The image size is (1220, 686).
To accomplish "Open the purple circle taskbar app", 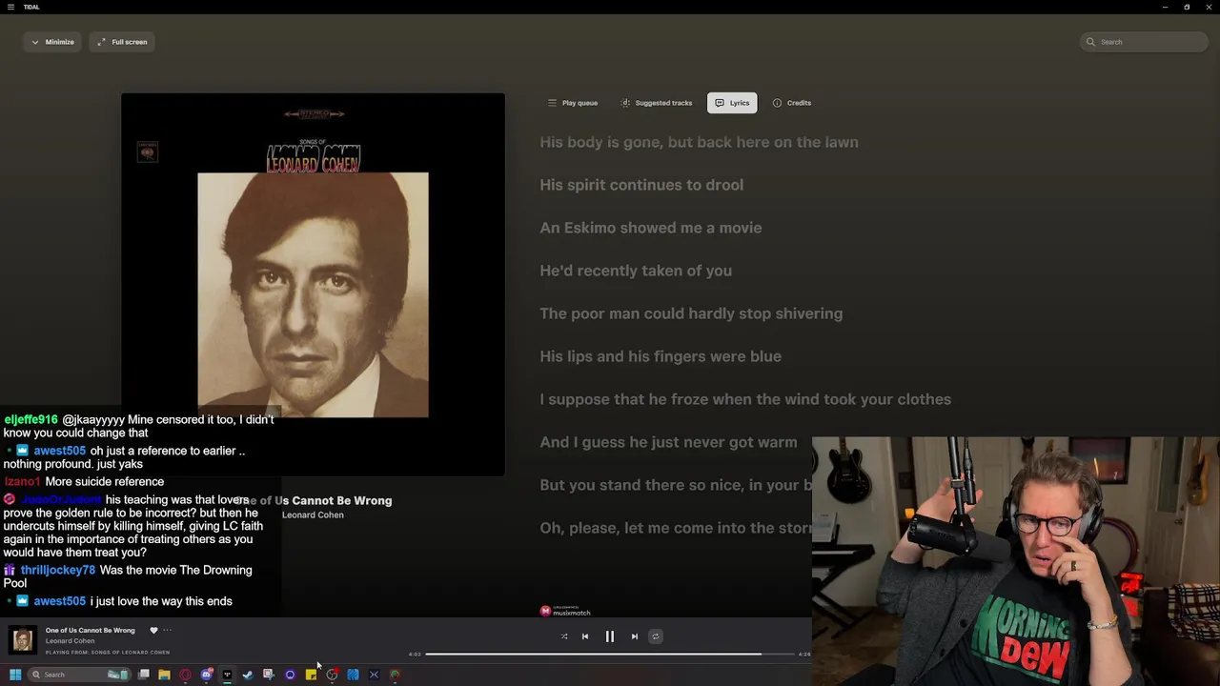I will point(290,675).
